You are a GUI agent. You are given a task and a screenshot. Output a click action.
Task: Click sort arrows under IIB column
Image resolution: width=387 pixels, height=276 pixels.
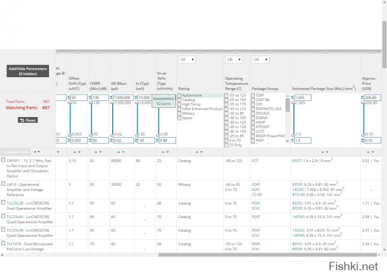coord(120,152)
